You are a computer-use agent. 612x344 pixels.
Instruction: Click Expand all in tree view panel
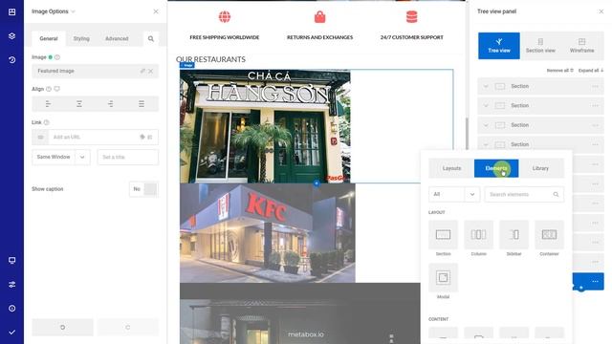[x=591, y=71]
